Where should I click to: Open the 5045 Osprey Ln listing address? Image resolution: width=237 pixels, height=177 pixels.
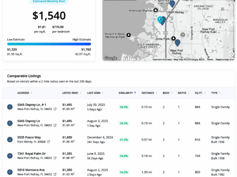tap(29, 121)
